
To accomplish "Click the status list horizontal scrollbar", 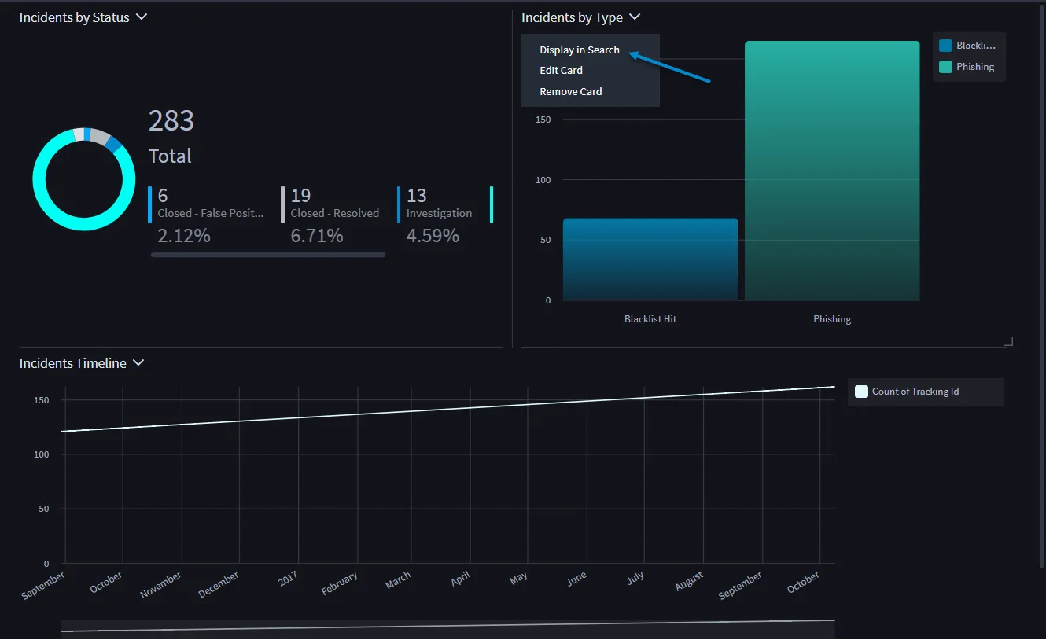I will click(268, 255).
